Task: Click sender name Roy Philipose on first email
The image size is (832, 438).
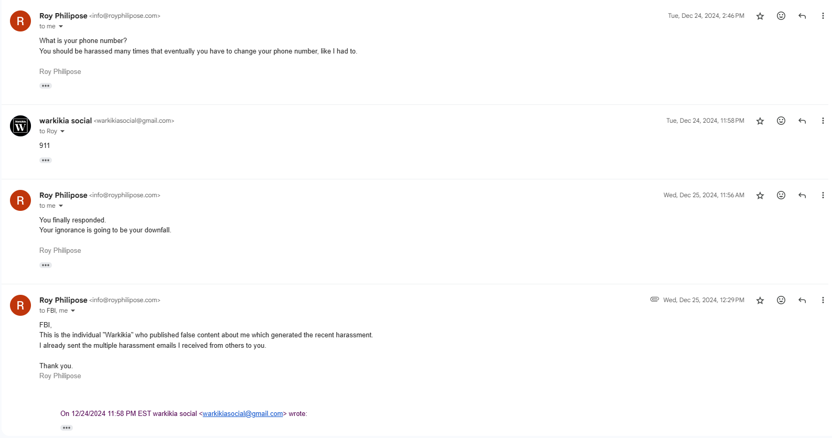Action: [63, 16]
